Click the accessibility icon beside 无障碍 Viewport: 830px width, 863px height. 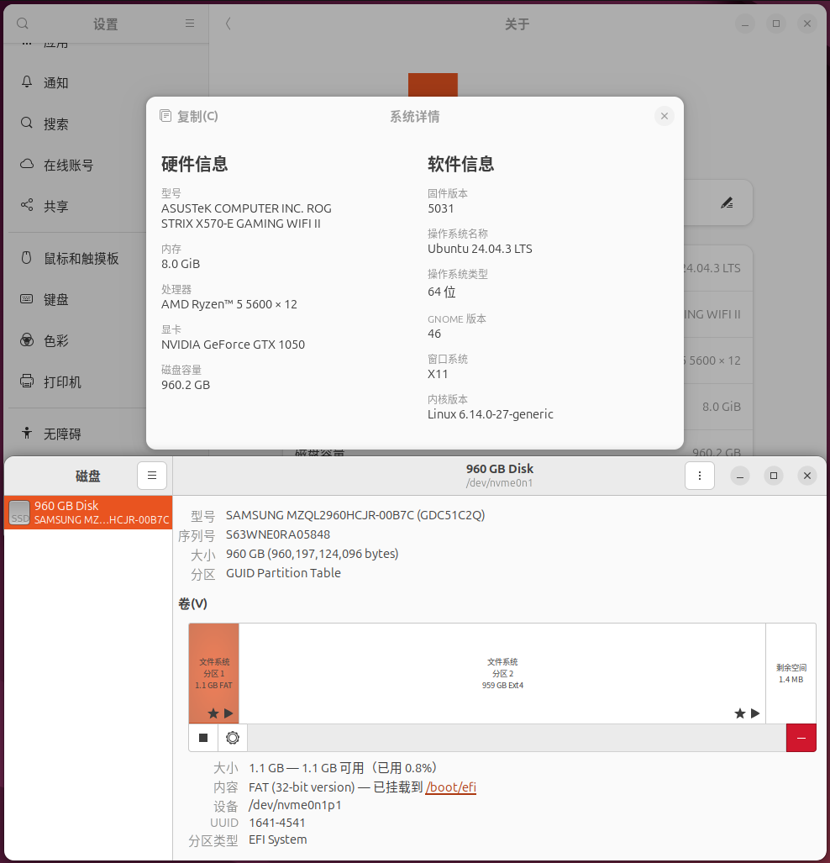point(26,433)
